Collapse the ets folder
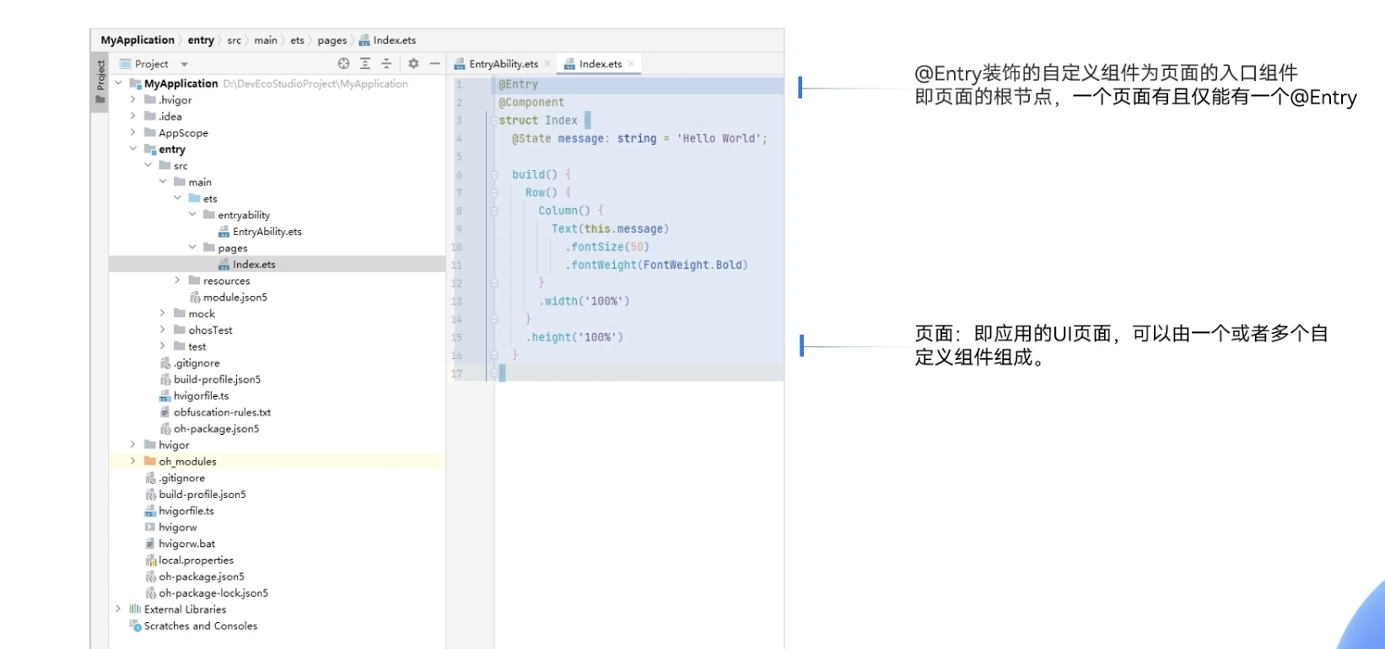Image resolution: width=1385 pixels, height=649 pixels. tap(177, 198)
